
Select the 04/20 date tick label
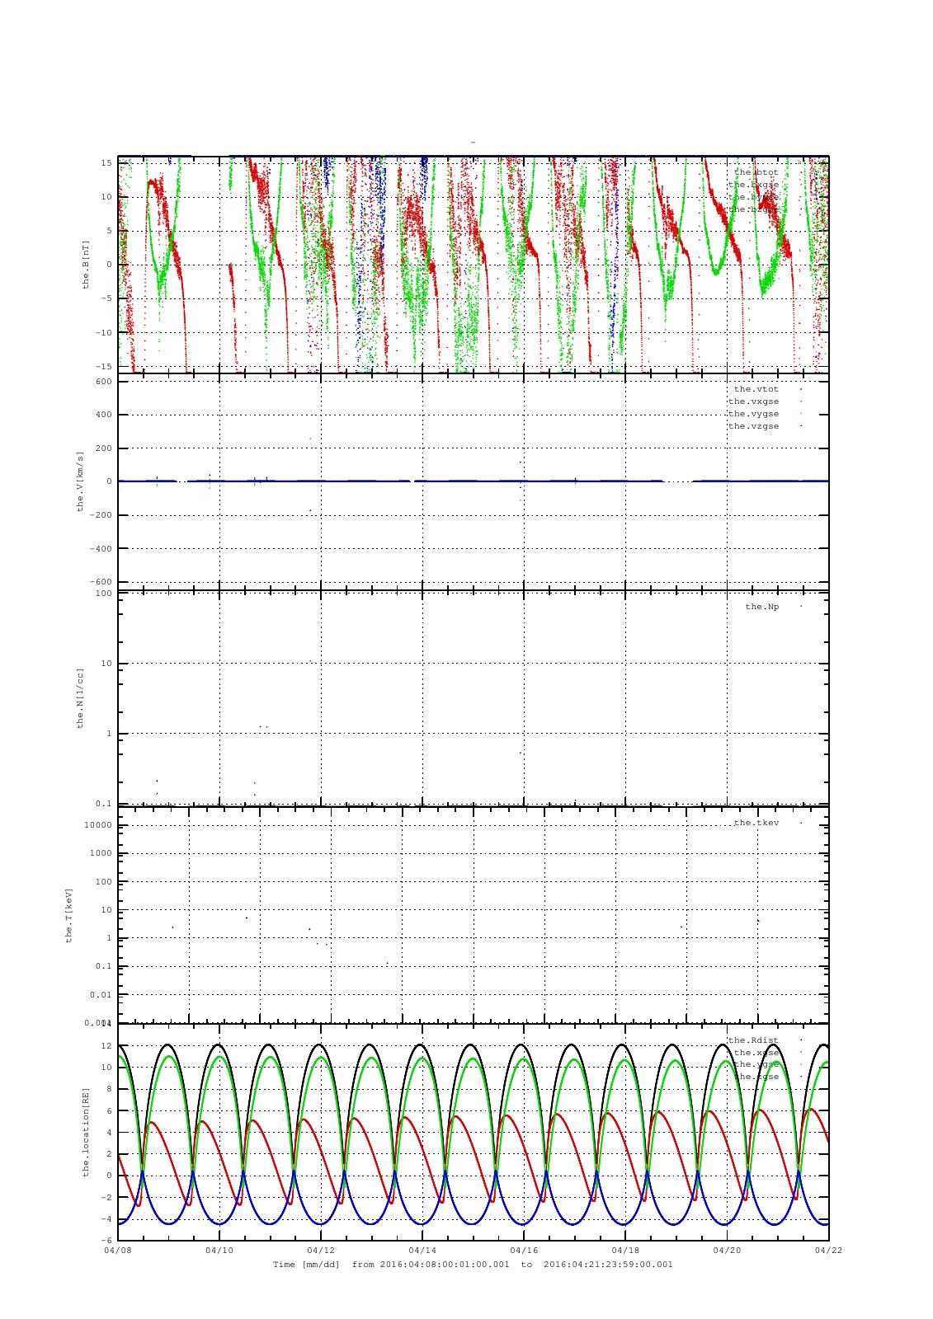(x=727, y=1250)
